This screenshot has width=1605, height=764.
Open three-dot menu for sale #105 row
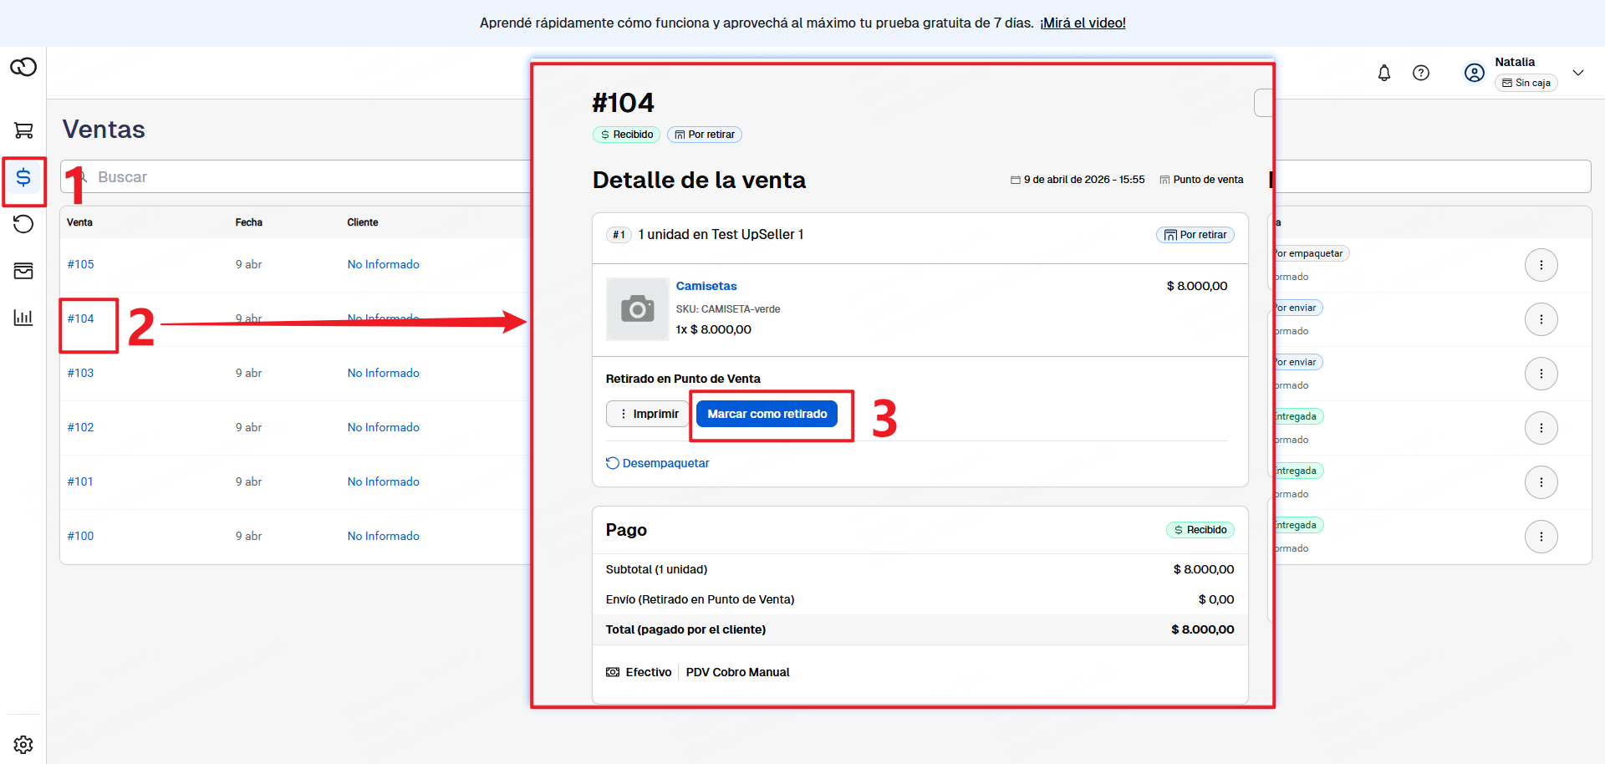point(1541,265)
